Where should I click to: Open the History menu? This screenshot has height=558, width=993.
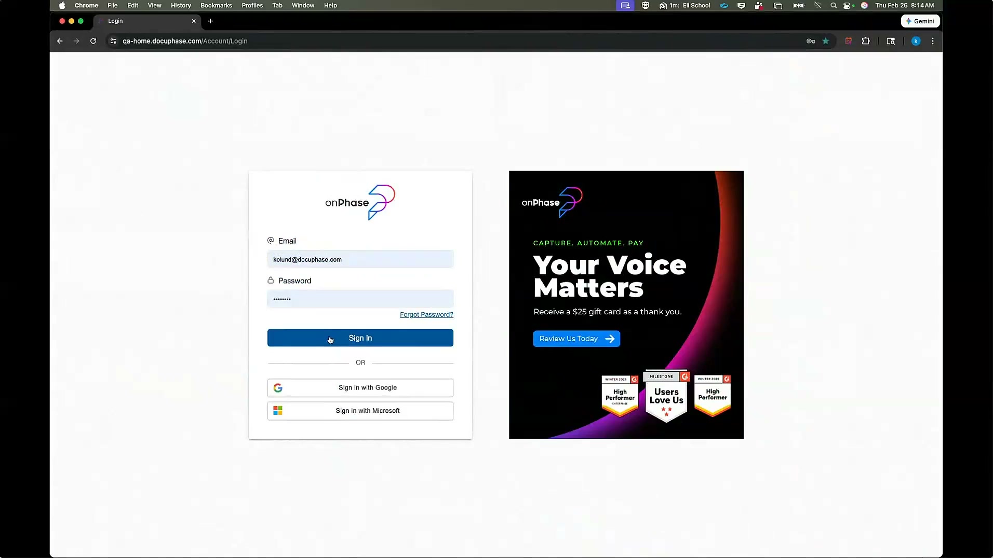[181, 6]
